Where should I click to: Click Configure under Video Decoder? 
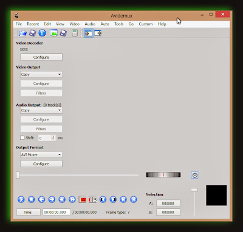click(41, 57)
